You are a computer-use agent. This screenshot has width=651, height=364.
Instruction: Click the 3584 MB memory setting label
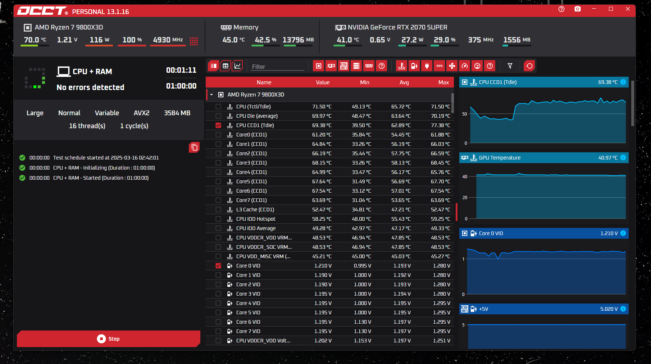coord(177,113)
